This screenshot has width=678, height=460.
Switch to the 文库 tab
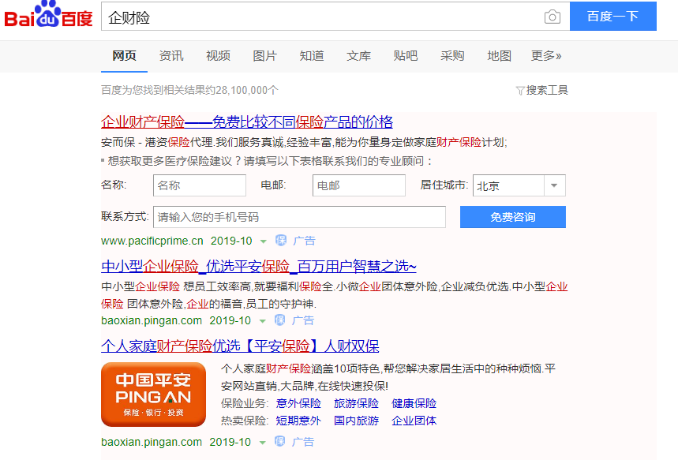(x=358, y=56)
